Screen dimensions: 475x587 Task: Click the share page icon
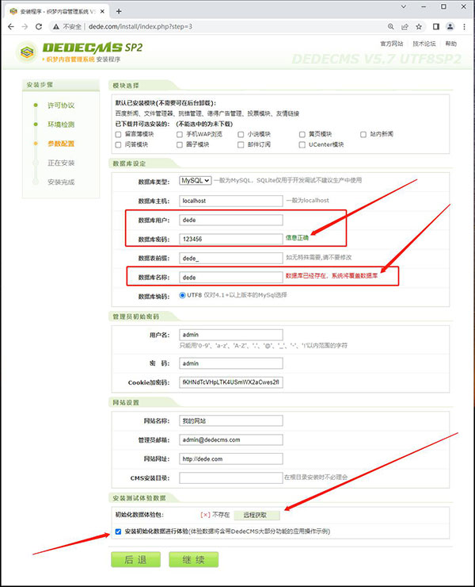[x=405, y=27]
